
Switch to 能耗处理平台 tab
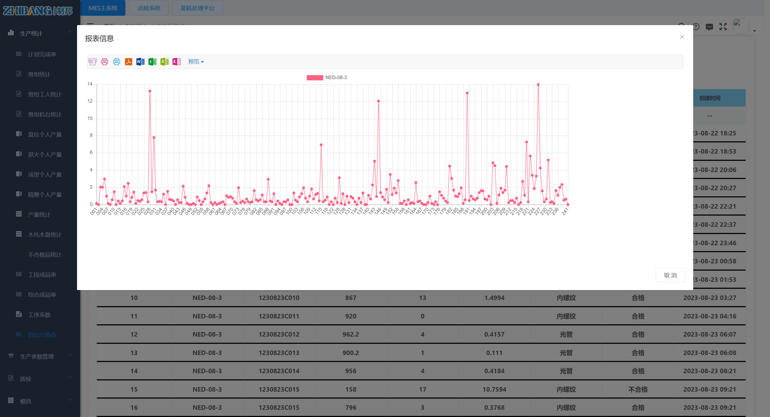(x=197, y=8)
